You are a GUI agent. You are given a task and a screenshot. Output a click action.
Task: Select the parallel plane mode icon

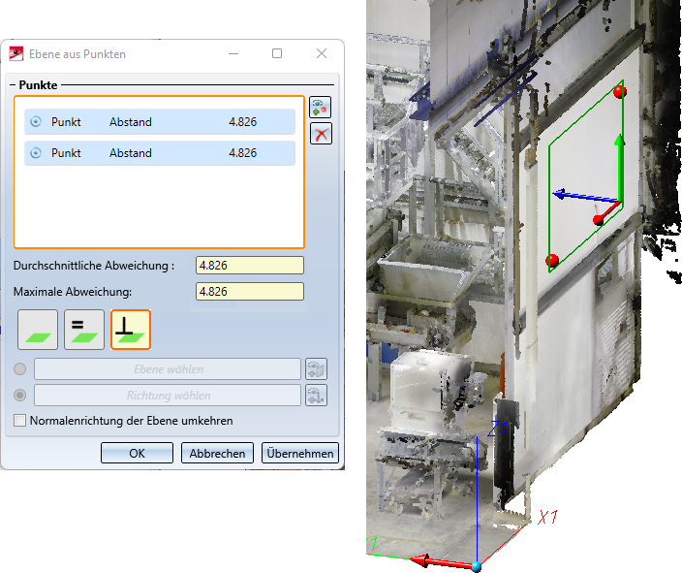[84, 330]
